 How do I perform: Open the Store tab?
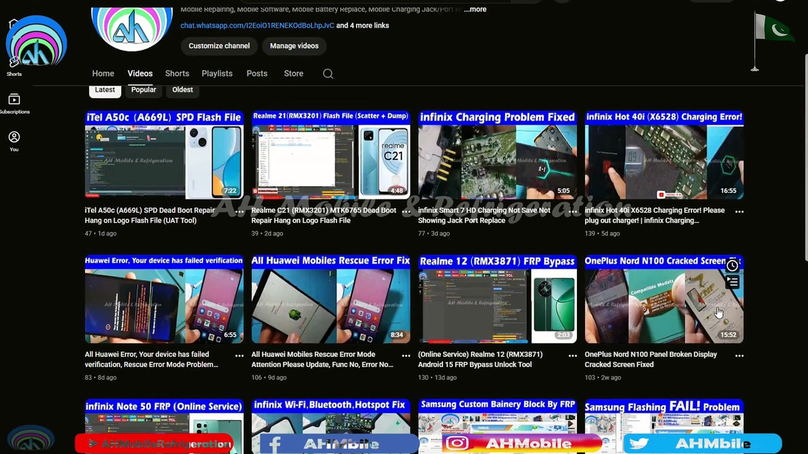click(x=294, y=73)
